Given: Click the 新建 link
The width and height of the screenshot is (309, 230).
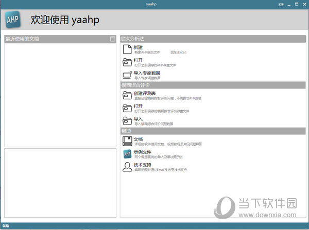Looking at the screenshot, I should tap(138, 47).
